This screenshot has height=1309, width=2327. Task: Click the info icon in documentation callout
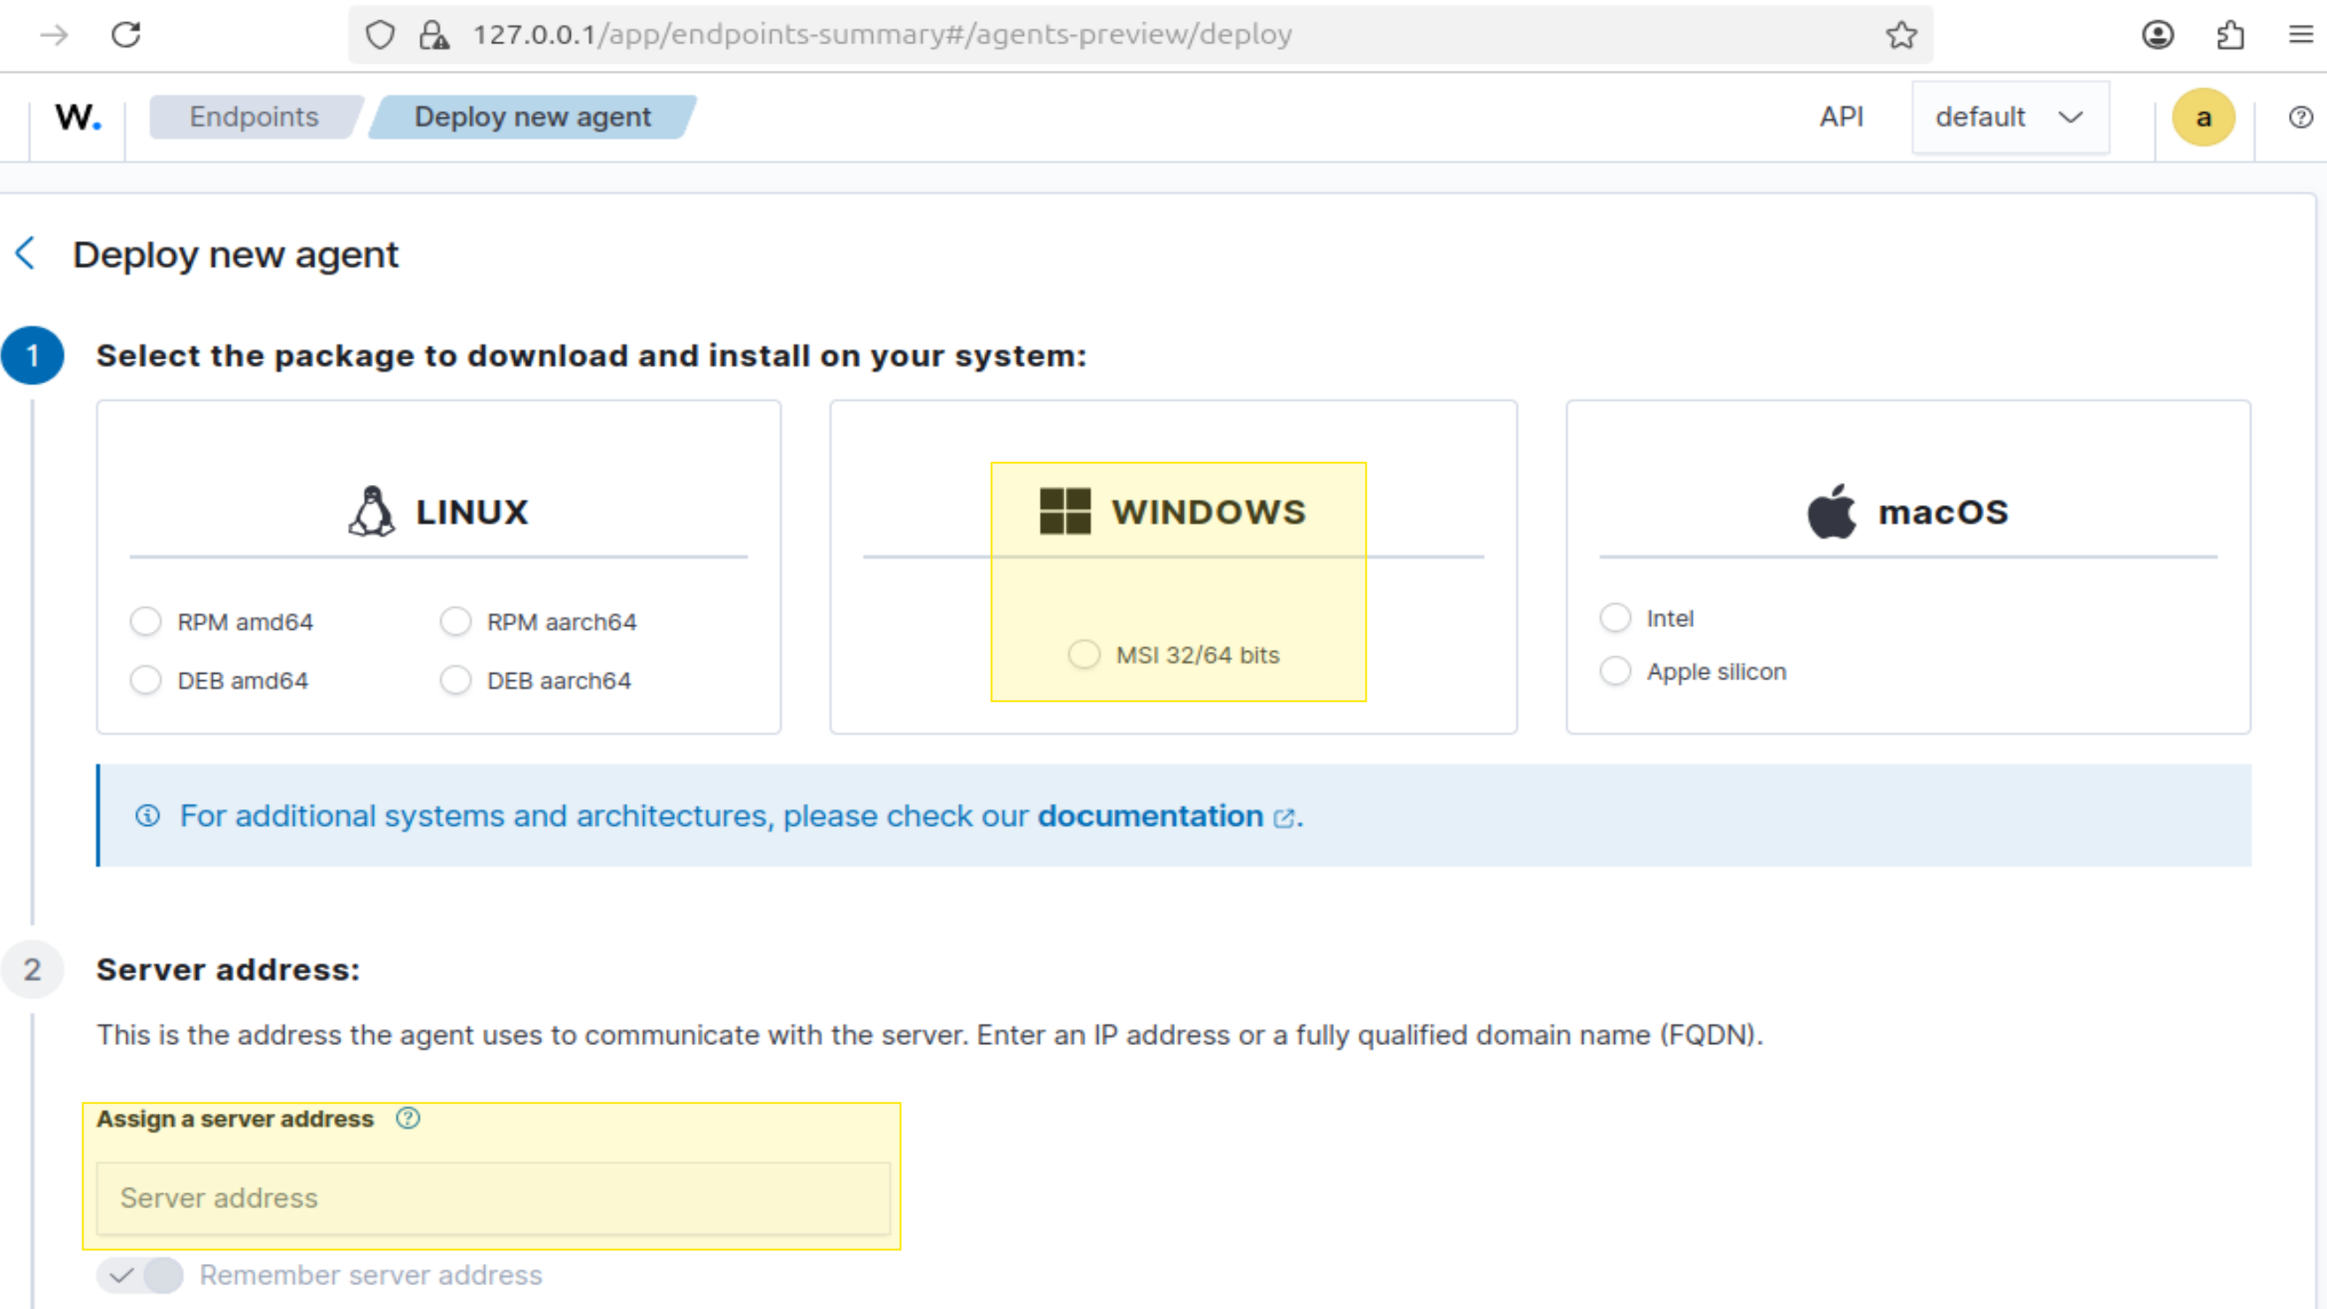click(148, 816)
